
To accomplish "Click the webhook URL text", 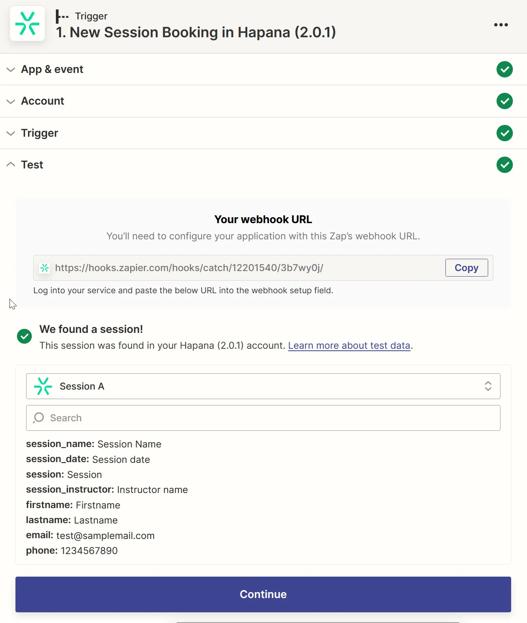I will [189, 268].
